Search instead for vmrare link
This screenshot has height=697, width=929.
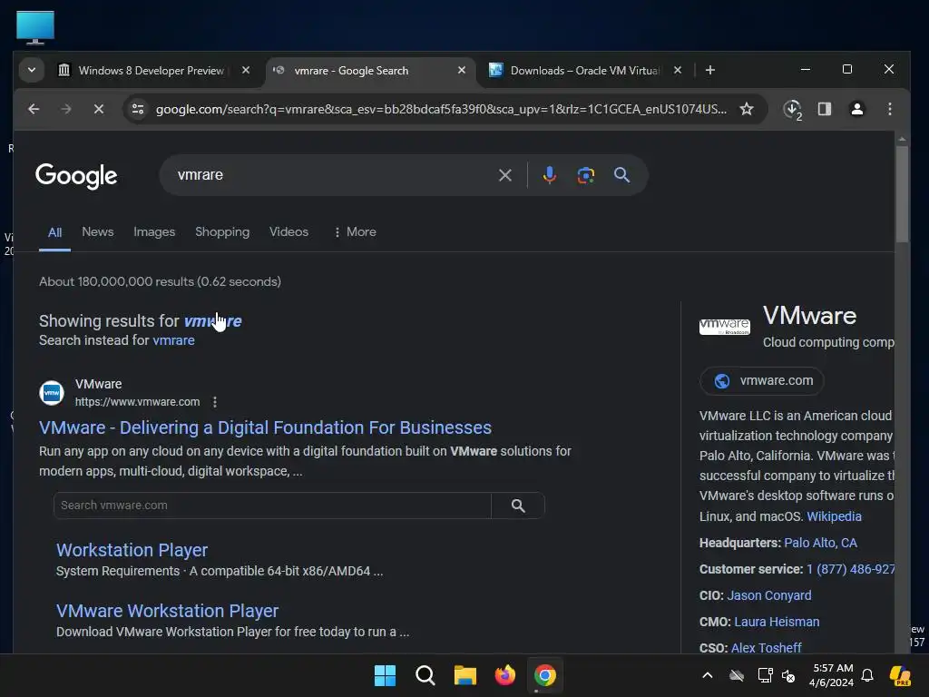click(173, 340)
